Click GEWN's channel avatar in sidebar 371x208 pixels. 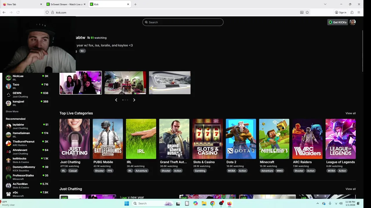click(x=8, y=94)
